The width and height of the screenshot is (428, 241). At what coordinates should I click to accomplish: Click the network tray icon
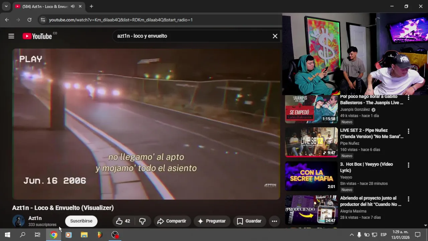click(374, 235)
